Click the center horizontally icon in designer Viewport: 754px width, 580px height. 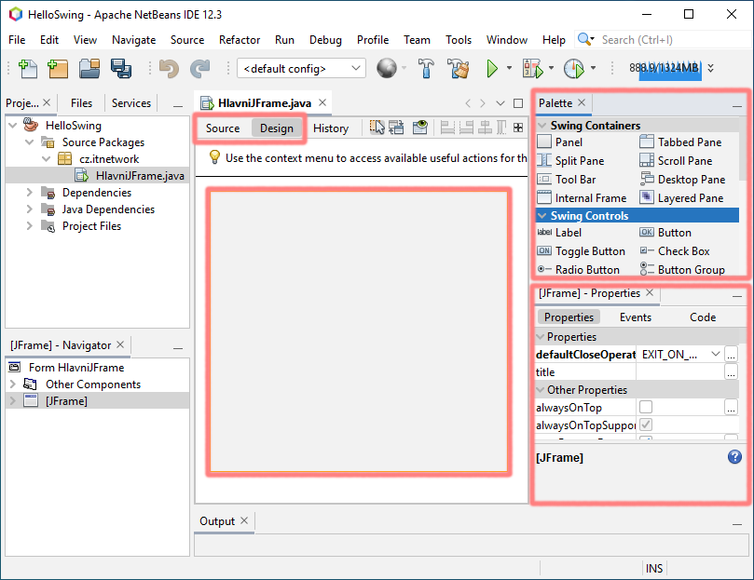click(485, 128)
